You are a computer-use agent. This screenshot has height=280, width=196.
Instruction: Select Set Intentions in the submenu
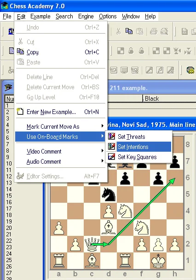tap(139, 147)
